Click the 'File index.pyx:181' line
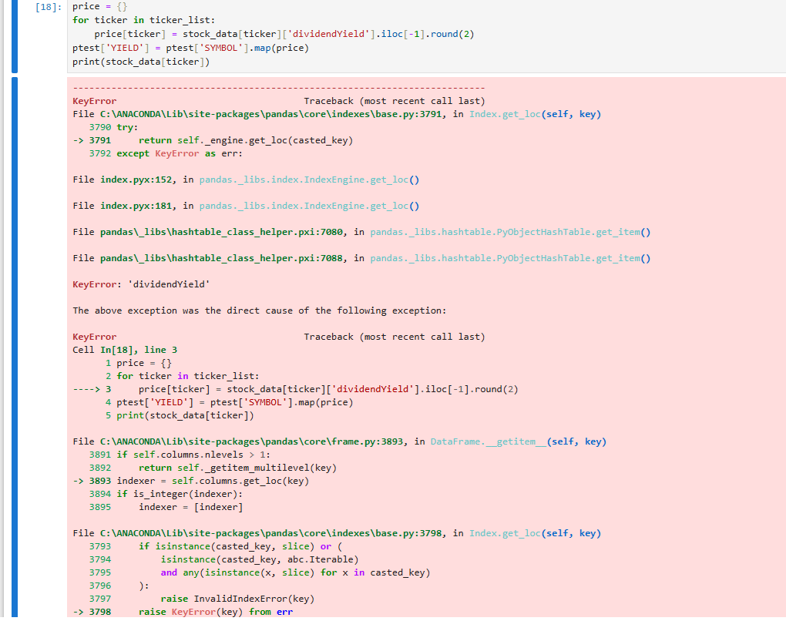 coord(246,206)
